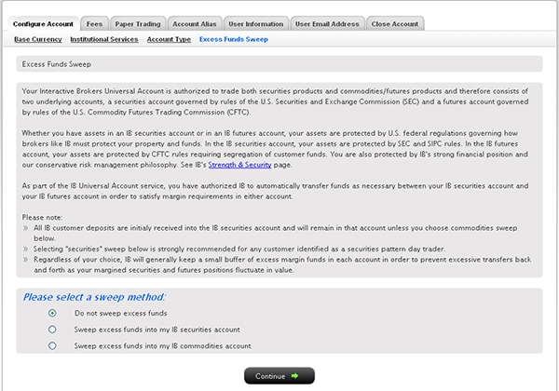Open the Paper Trading tab
Image resolution: width=559 pixels, height=391 pixels.
coord(138,24)
